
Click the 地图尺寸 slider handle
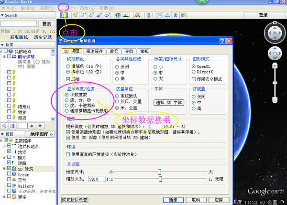point(159,172)
